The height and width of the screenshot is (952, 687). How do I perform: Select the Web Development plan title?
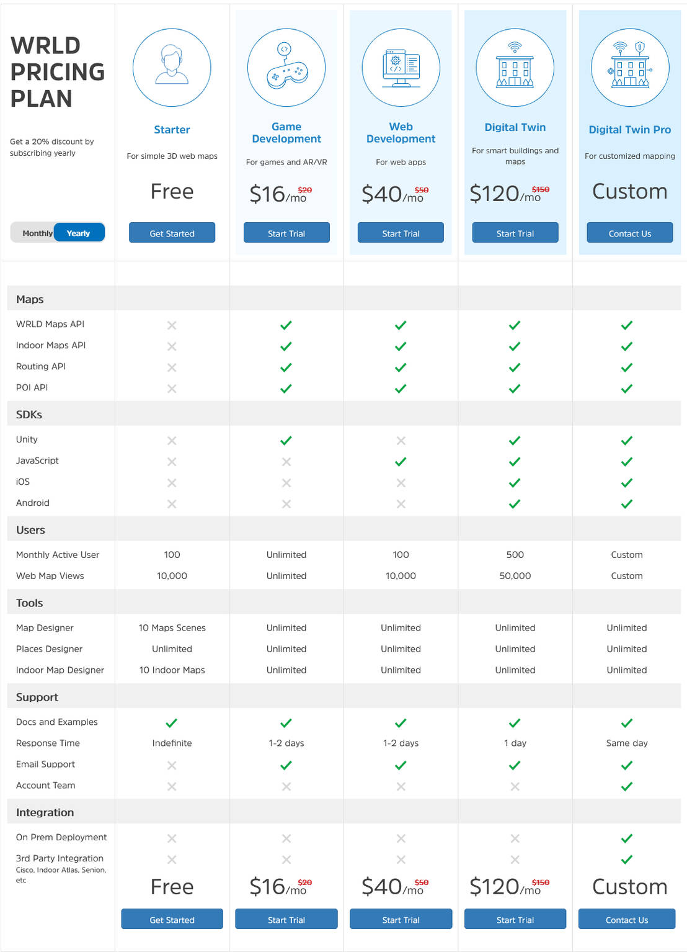coord(401,133)
